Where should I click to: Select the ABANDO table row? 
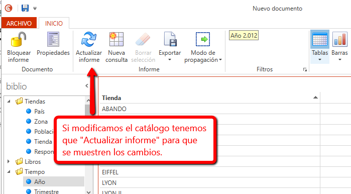click(210, 109)
